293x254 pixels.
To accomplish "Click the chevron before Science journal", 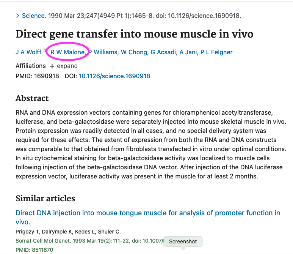I will 17,16.
